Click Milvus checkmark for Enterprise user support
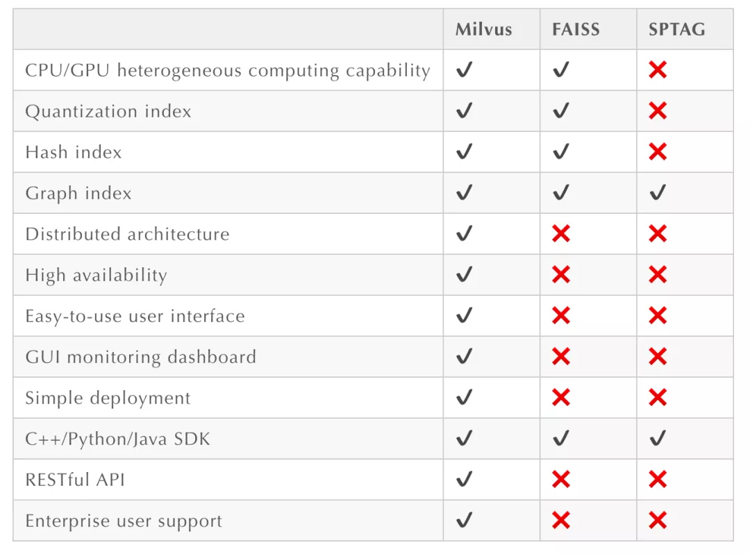This screenshot has height=554, width=750. coord(465,521)
